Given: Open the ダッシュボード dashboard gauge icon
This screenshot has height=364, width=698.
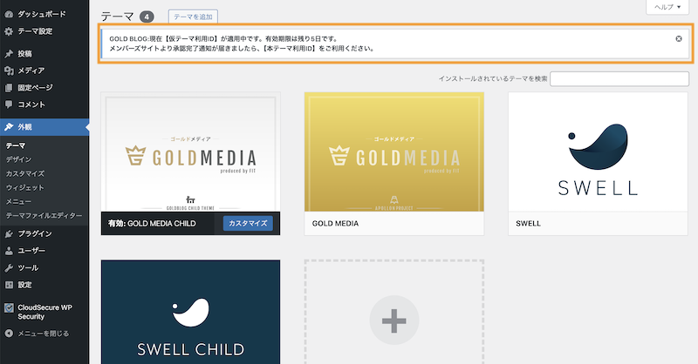Looking at the screenshot, I should click(x=9, y=14).
